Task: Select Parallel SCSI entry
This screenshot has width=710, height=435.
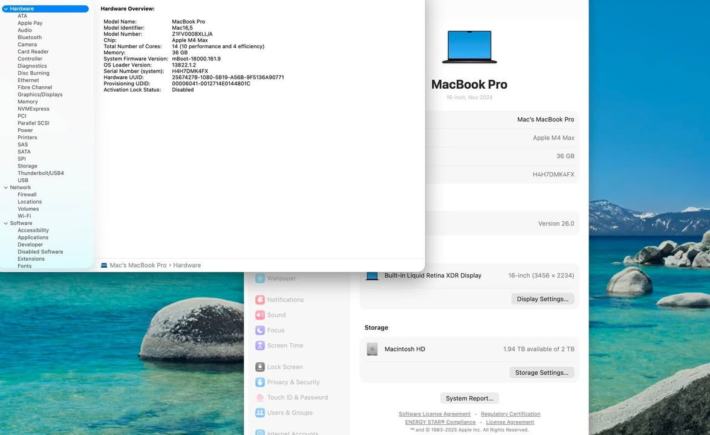Action: click(33, 123)
